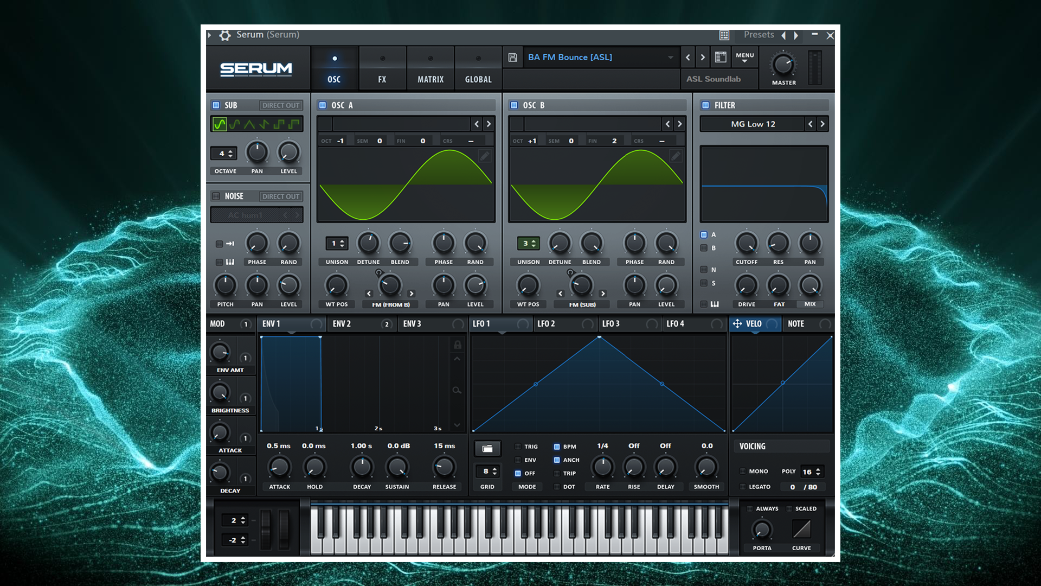Adjust the POLY voice count stepper
The height and width of the screenshot is (586, 1041).
point(812,472)
